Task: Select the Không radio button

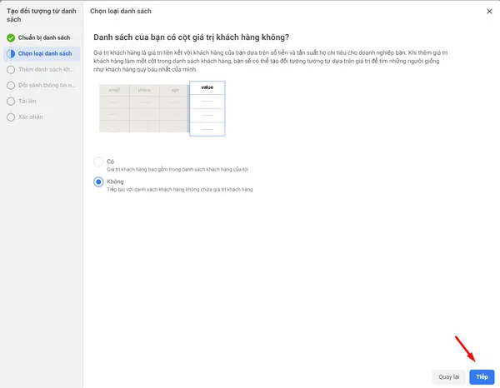Action: pyautogui.click(x=99, y=182)
